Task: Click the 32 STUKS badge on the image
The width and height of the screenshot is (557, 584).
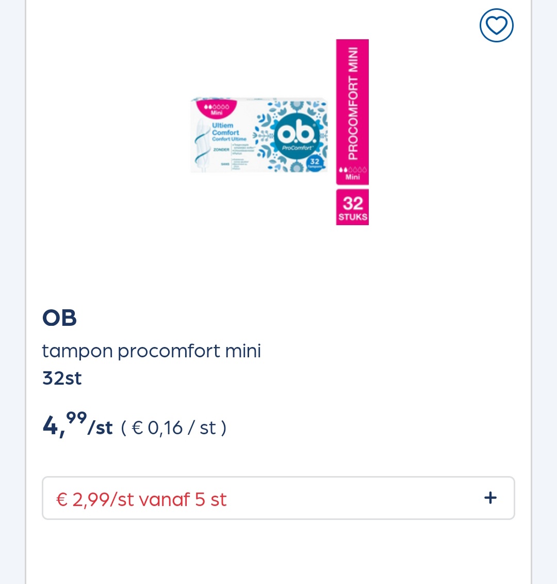Action: click(x=352, y=207)
